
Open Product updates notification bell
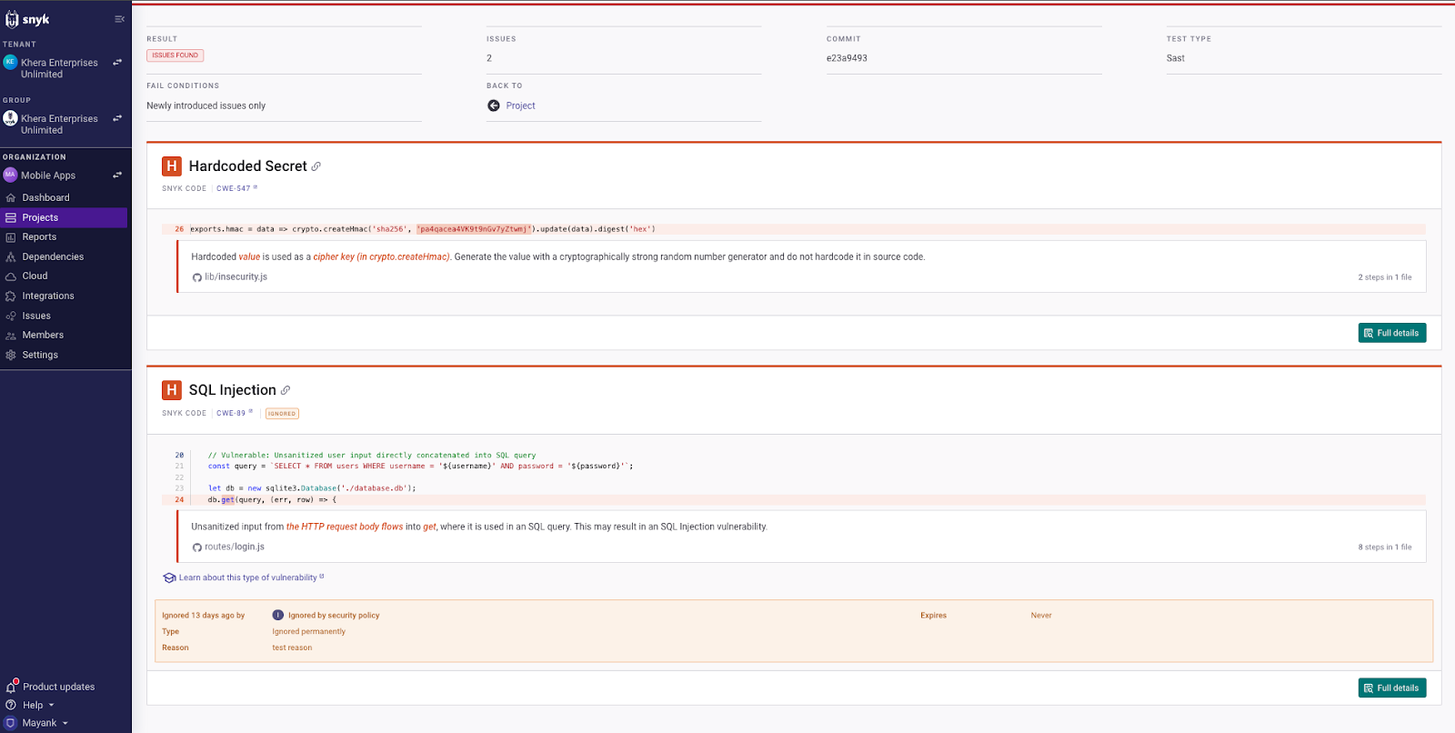(x=12, y=687)
